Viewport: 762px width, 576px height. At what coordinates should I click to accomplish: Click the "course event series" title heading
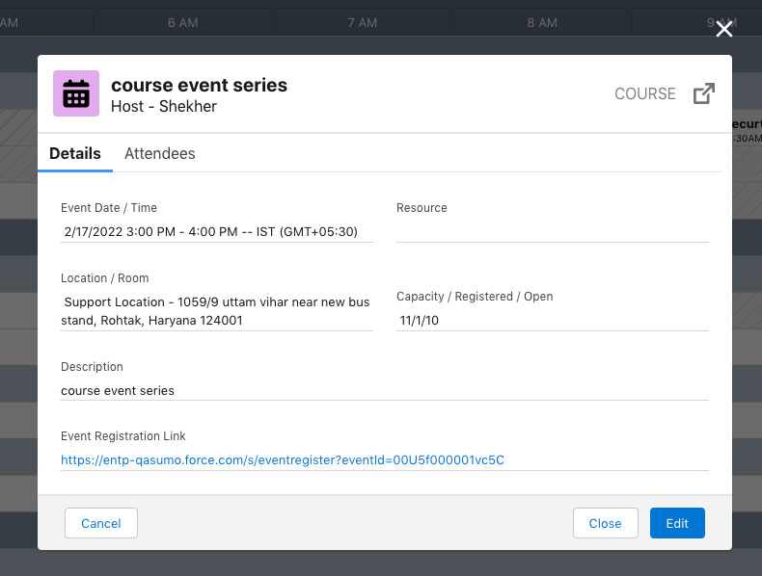[199, 85]
